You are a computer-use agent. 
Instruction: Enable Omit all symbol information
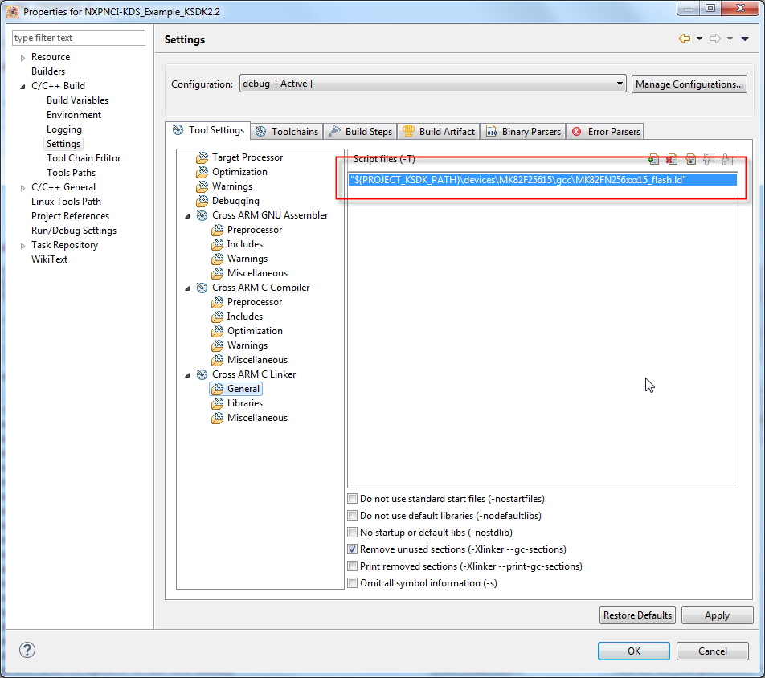click(x=352, y=583)
